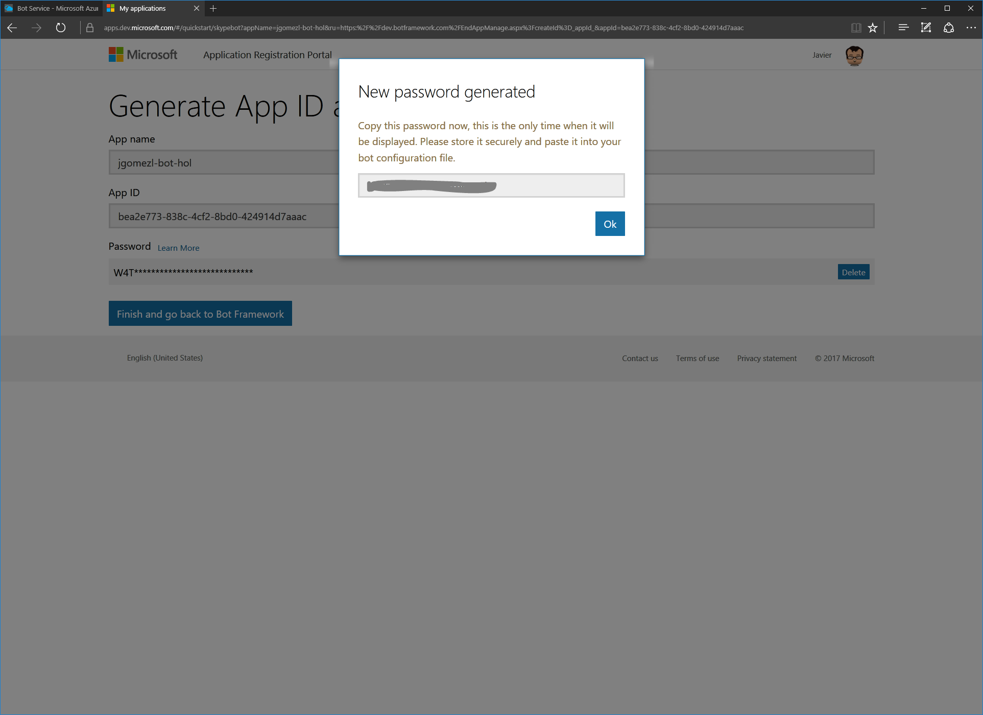The width and height of the screenshot is (983, 715).
Task: Maximize the browser window
Action: point(947,8)
